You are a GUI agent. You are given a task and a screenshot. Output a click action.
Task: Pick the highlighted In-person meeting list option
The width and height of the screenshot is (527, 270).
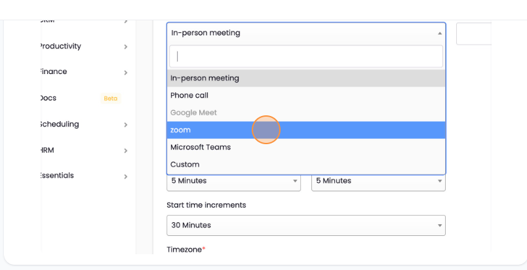[205, 79]
